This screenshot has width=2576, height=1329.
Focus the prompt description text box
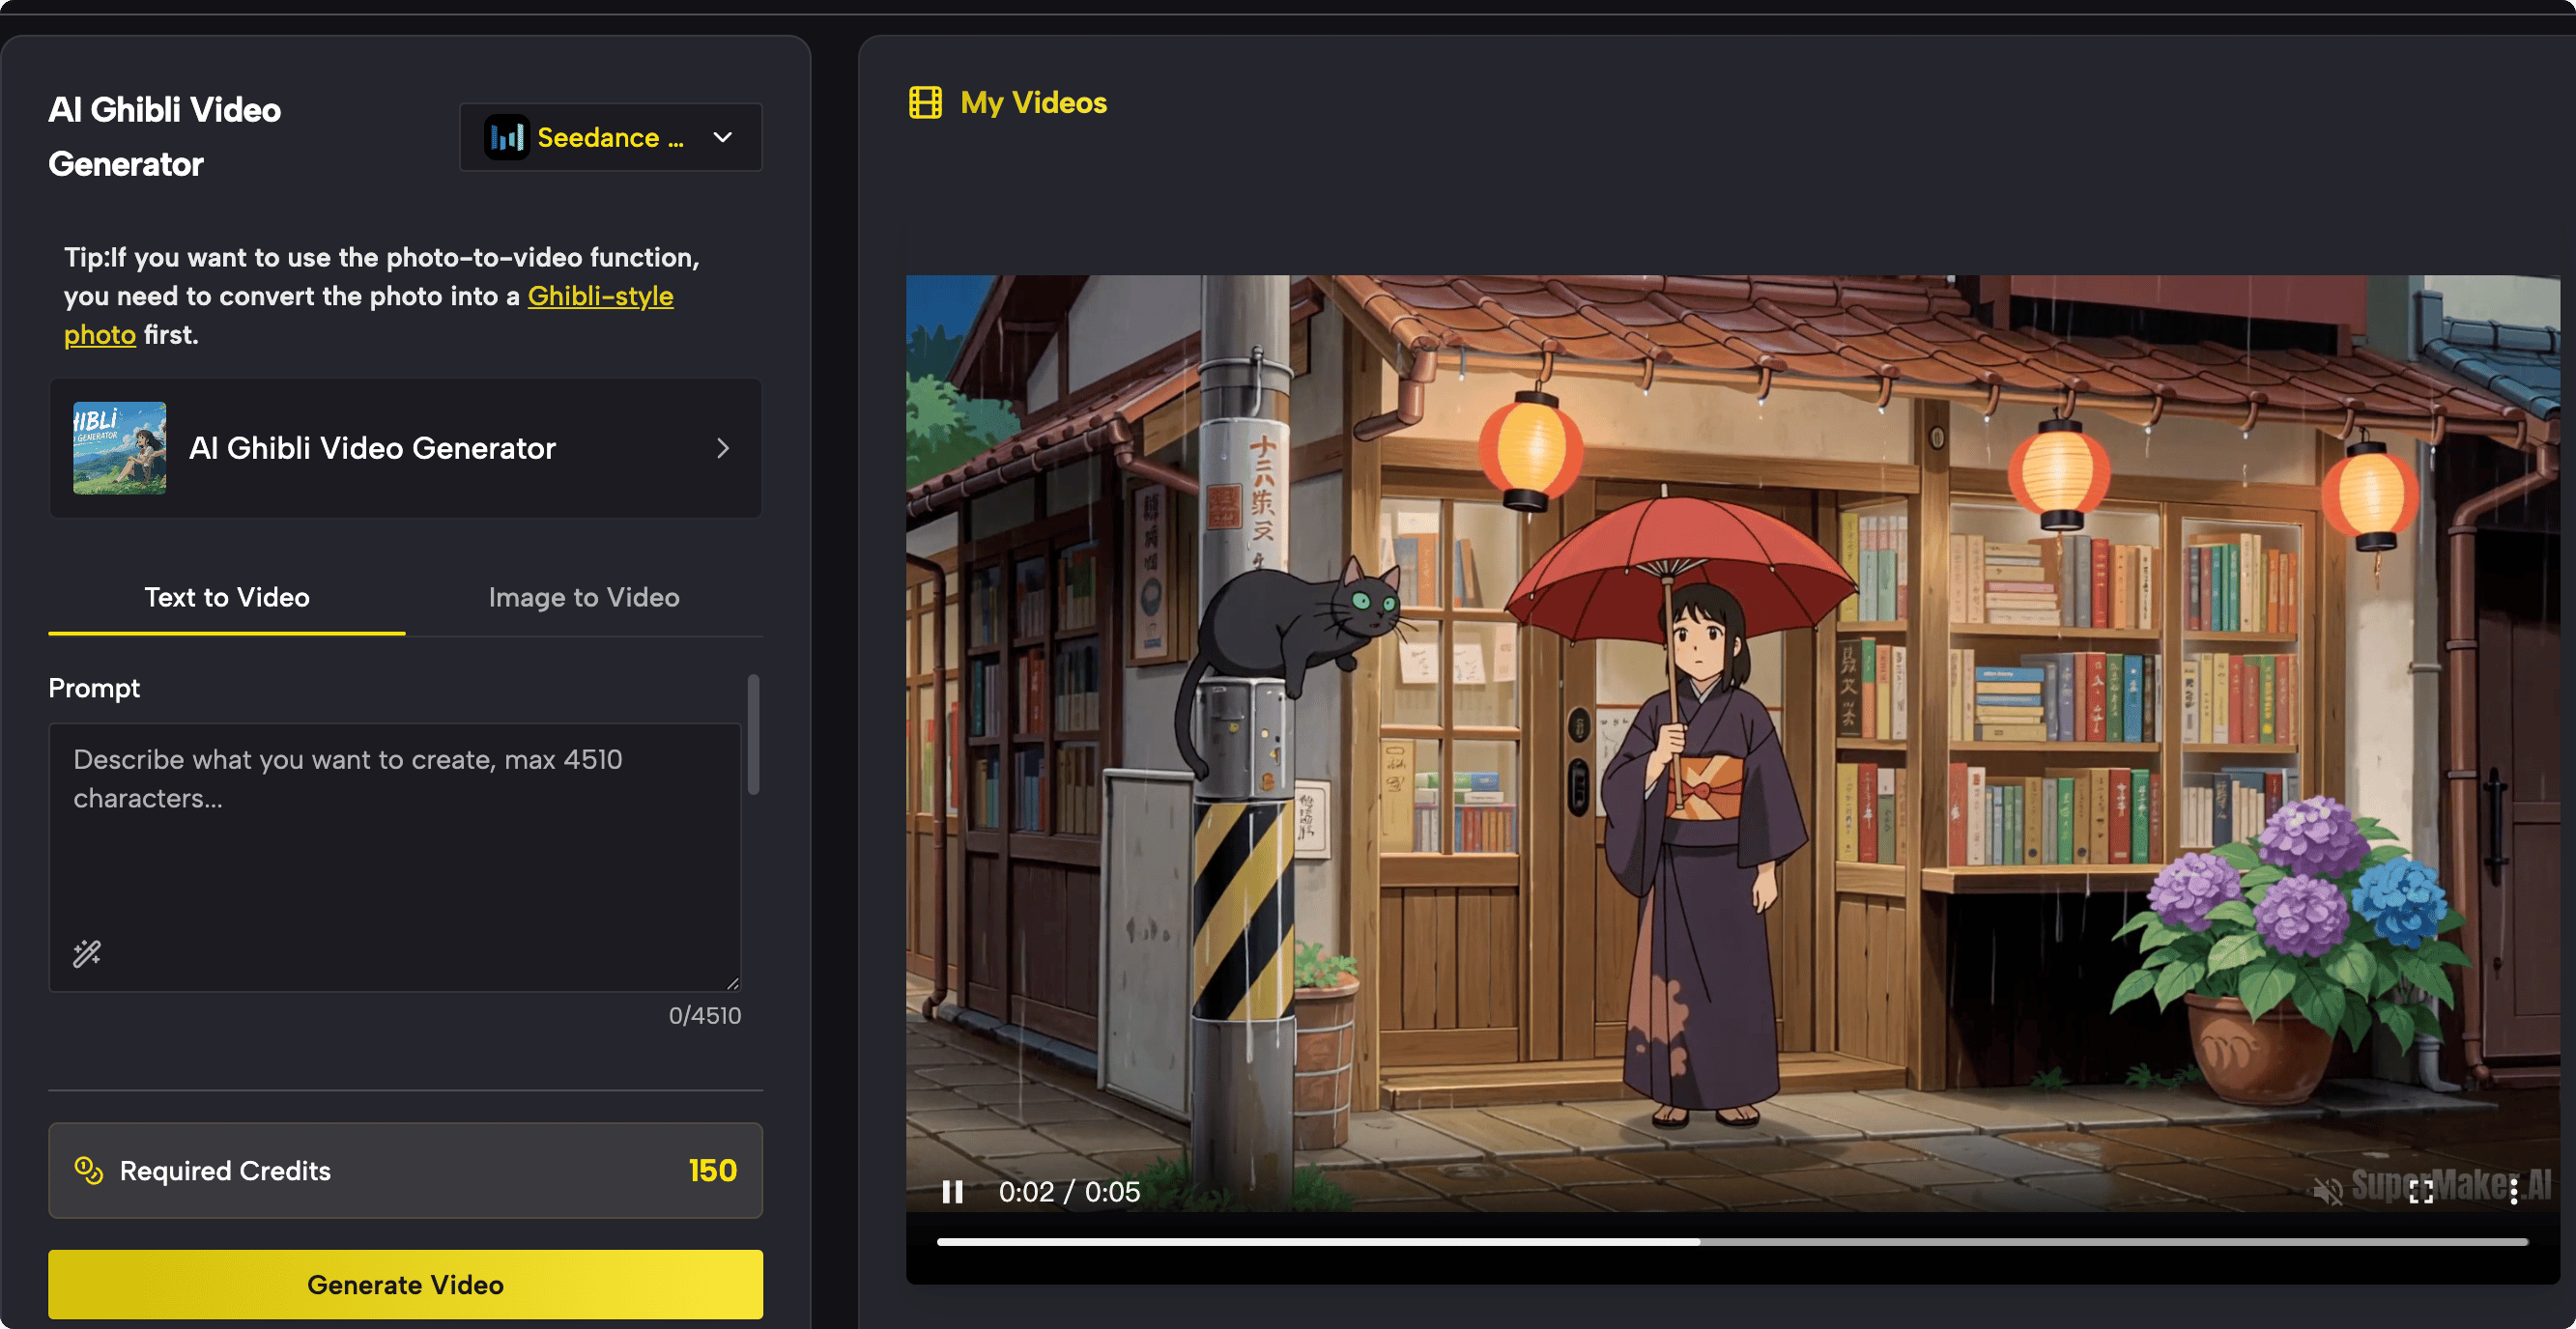click(x=395, y=857)
